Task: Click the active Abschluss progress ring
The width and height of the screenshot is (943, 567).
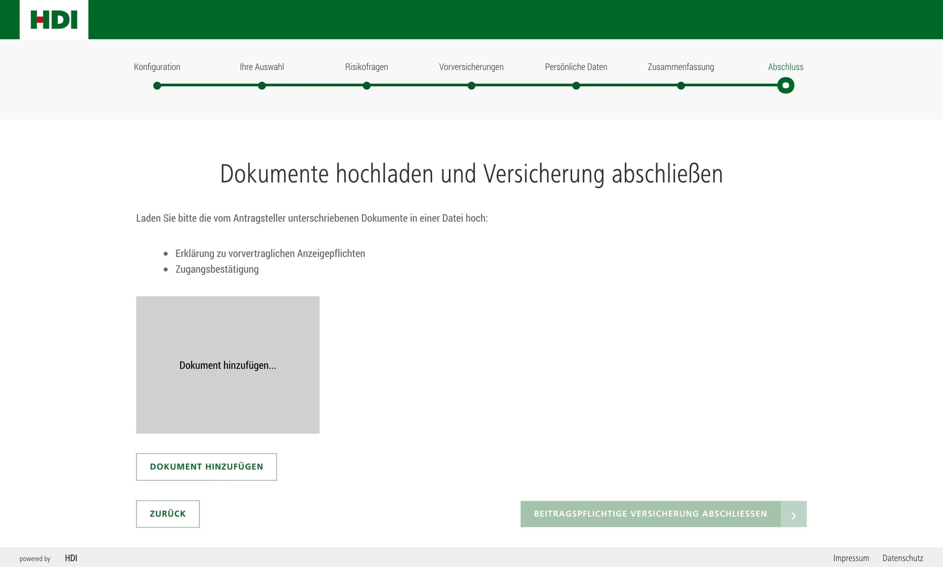Action: coord(786,86)
